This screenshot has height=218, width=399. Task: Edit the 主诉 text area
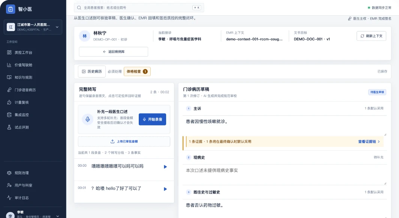click(x=285, y=126)
